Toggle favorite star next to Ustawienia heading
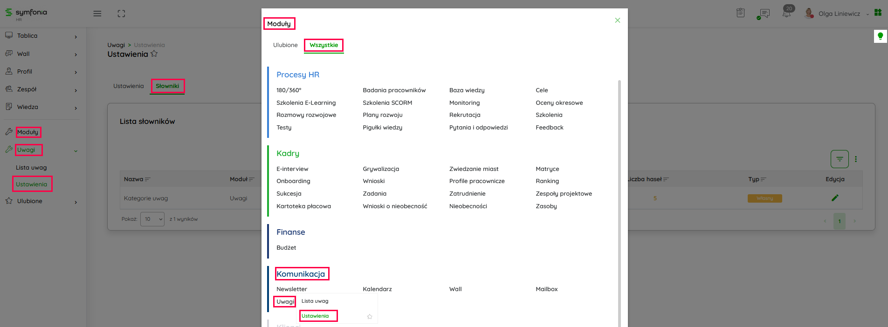This screenshot has width=888, height=327. (x=154, y=54)
